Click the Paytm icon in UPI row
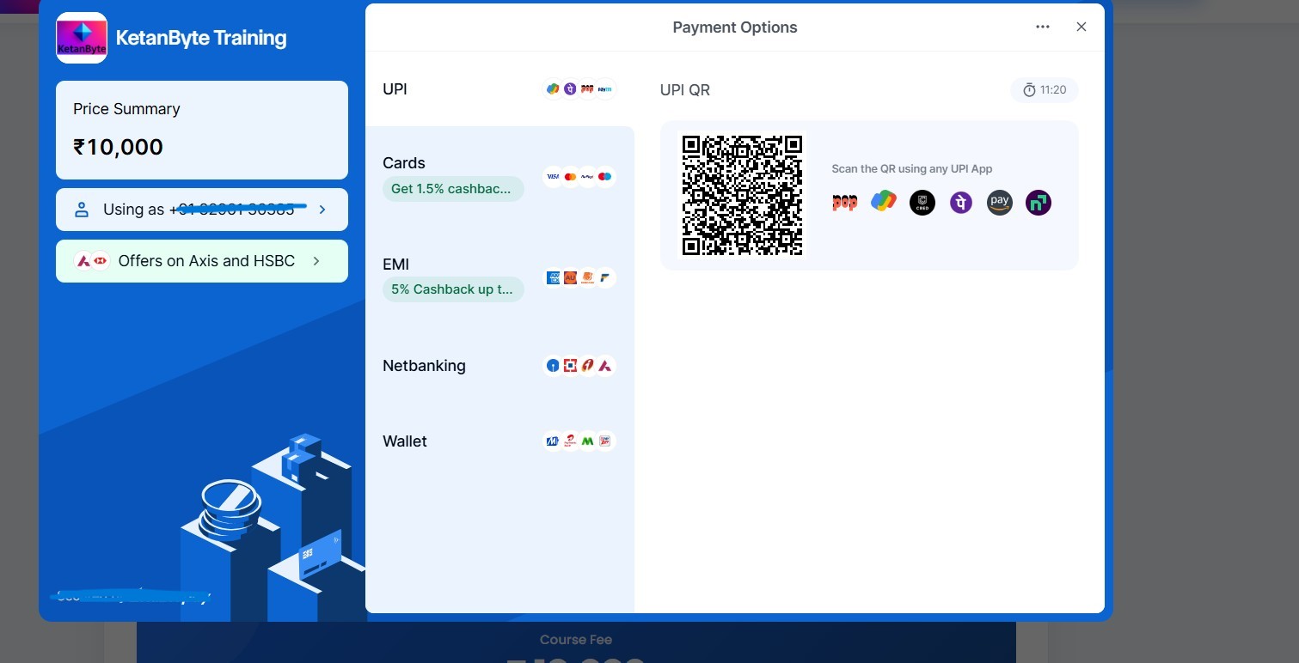Screen dimensions: 1299x663 click(605, 89)
